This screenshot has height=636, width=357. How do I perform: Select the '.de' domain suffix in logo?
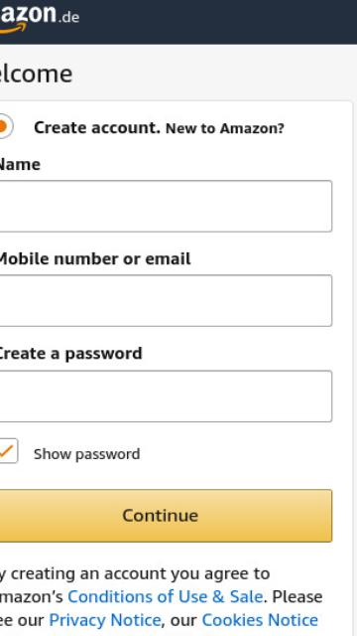pyautogui.click(x=68, y=18)
